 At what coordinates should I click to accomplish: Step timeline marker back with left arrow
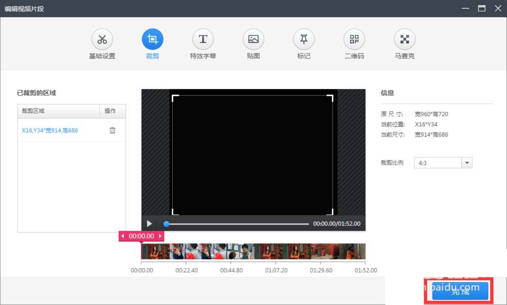123,236
